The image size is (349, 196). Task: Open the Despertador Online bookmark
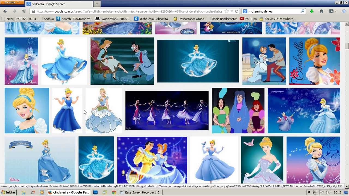(189, 19)
